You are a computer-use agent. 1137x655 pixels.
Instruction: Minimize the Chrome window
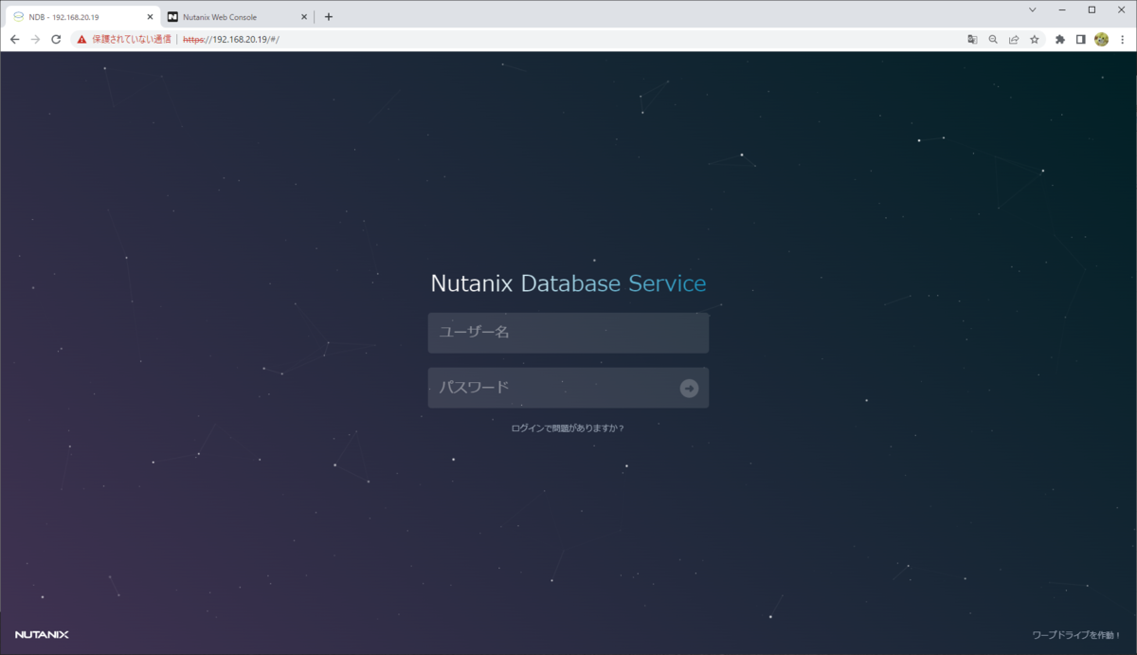point(1062,9)
